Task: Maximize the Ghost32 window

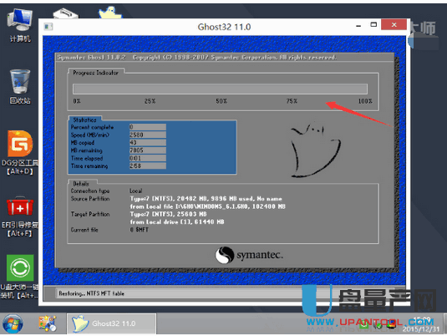Action: coord(373,25)
